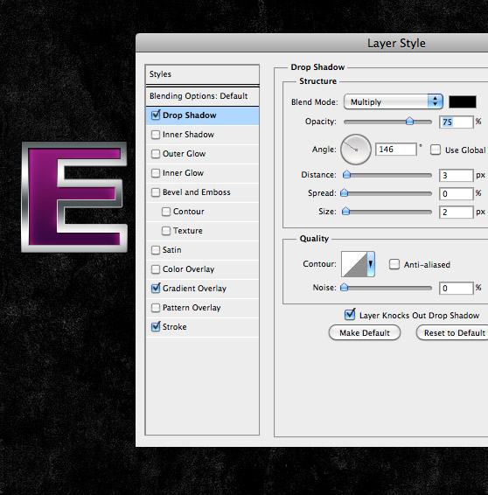Enable the Contour sub-option checkbox
This screenshot has height=495, width=488.
pos(166,212)
